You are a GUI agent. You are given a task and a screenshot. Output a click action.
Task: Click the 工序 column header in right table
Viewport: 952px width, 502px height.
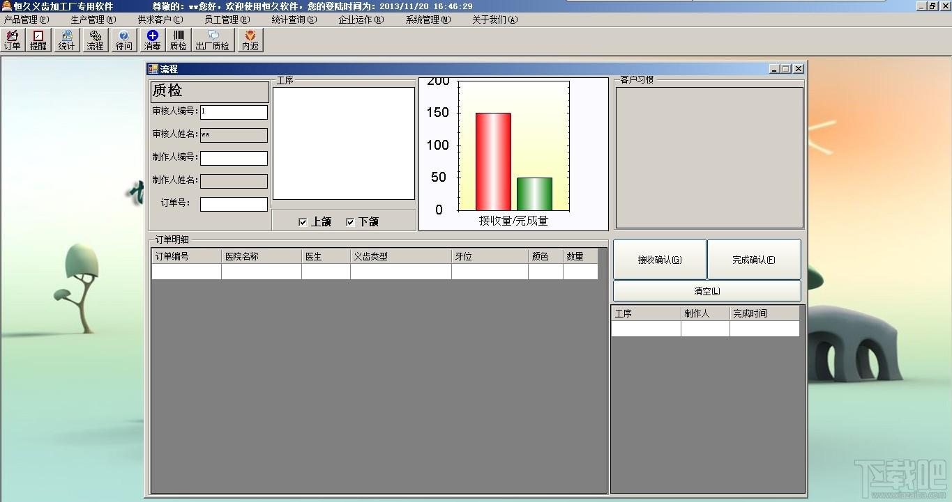[646, 313]
